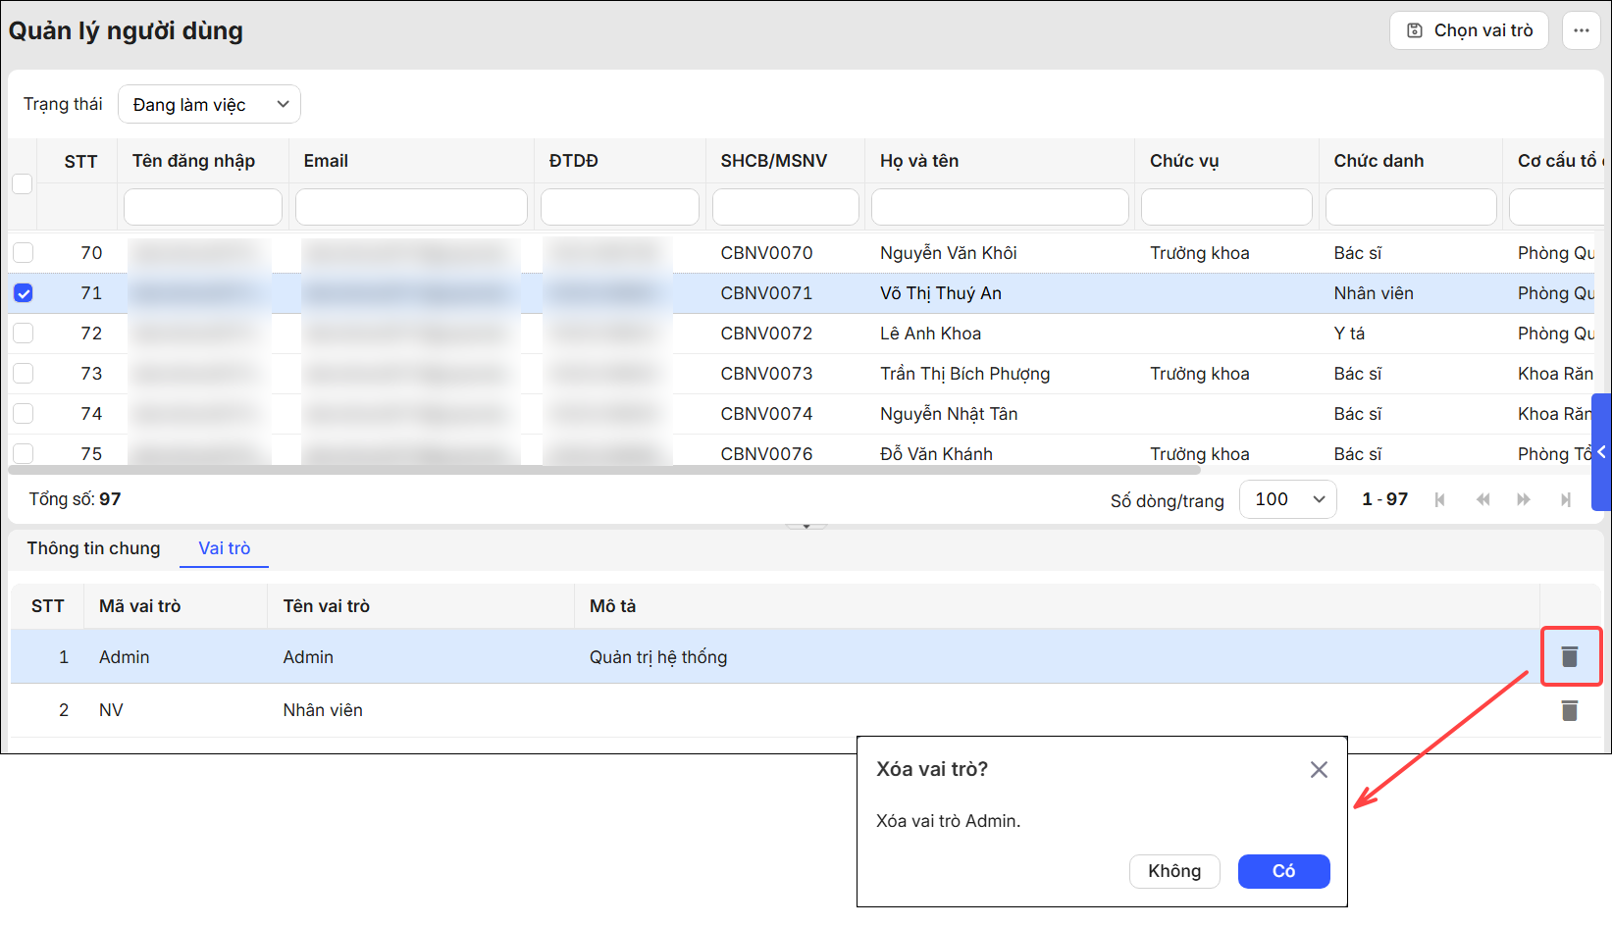
Task: Click the Chức vụ filter field
Action: 1226,207
